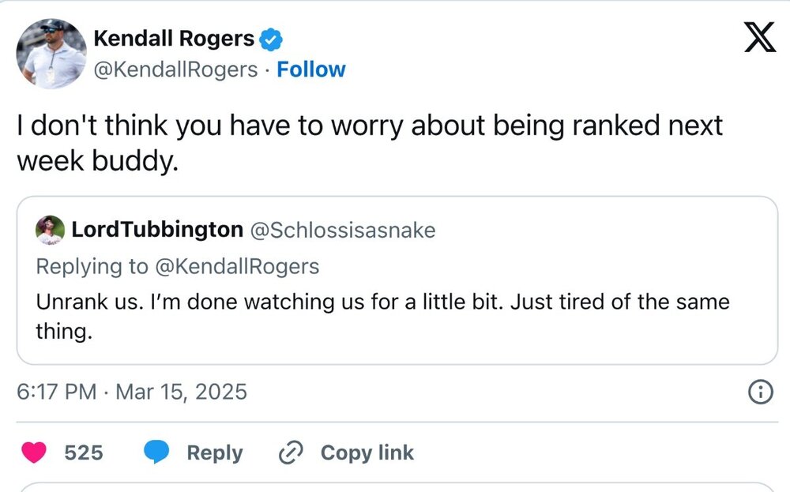Viewport: 790px width, 492px height.
Task: Open the @Schlossisasnake handle
Action: [x=342, y=230]
